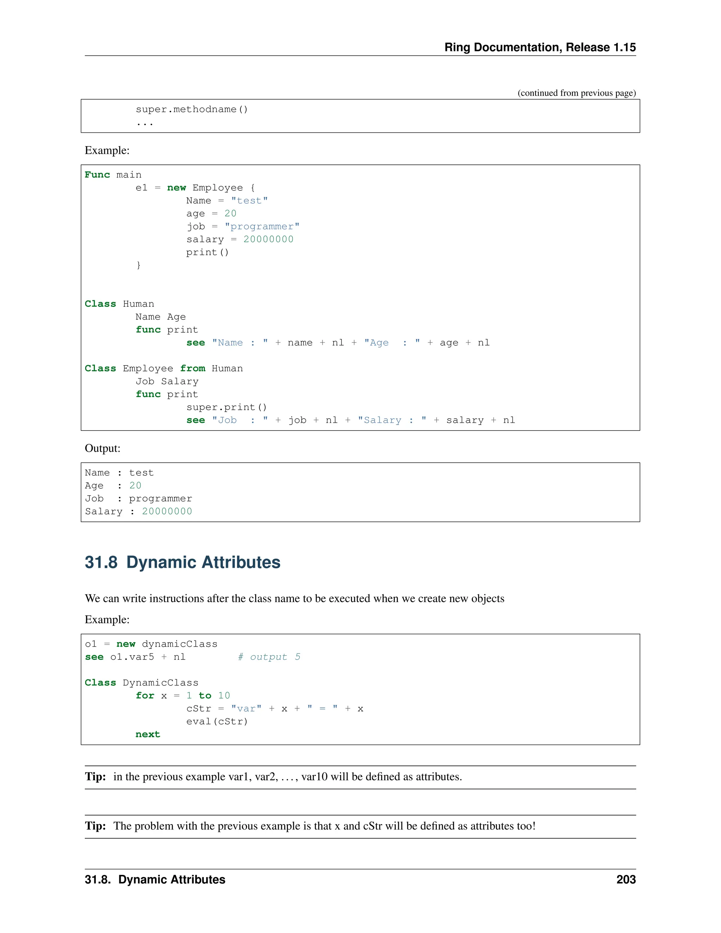
Task: Click the Output: label
Action: 102,448
